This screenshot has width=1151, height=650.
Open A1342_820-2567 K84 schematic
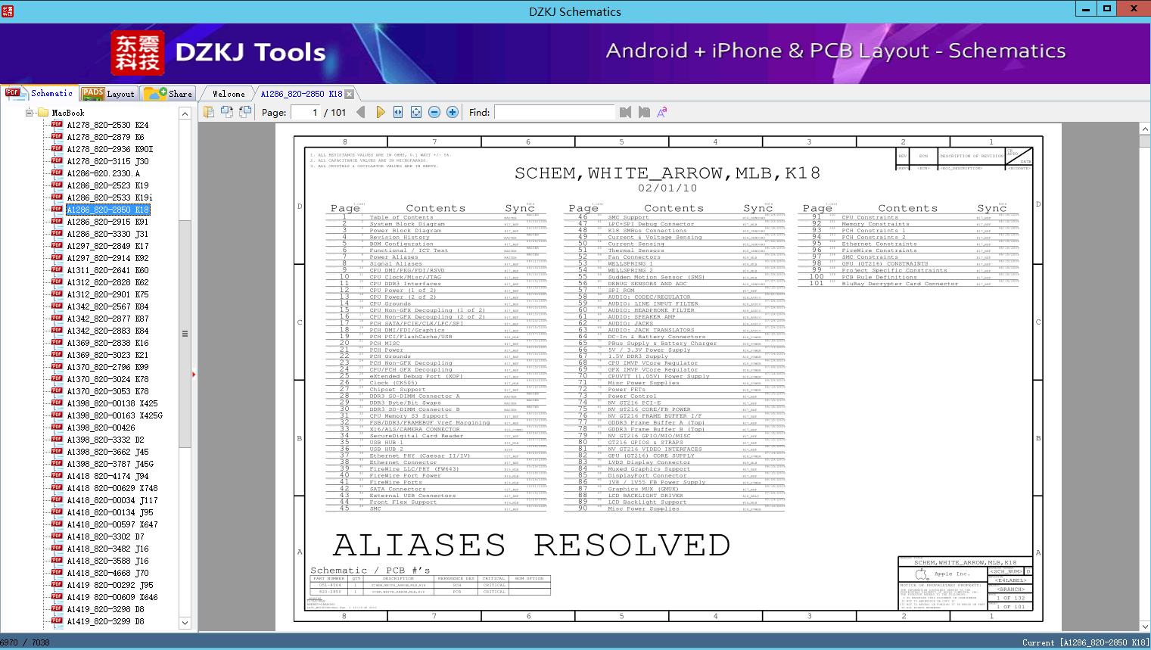[107, 306]
